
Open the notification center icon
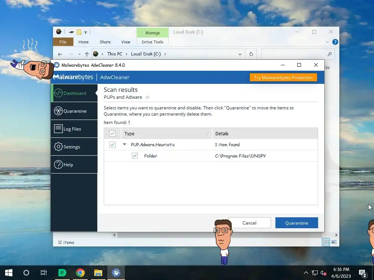click(x=363, y=273)
